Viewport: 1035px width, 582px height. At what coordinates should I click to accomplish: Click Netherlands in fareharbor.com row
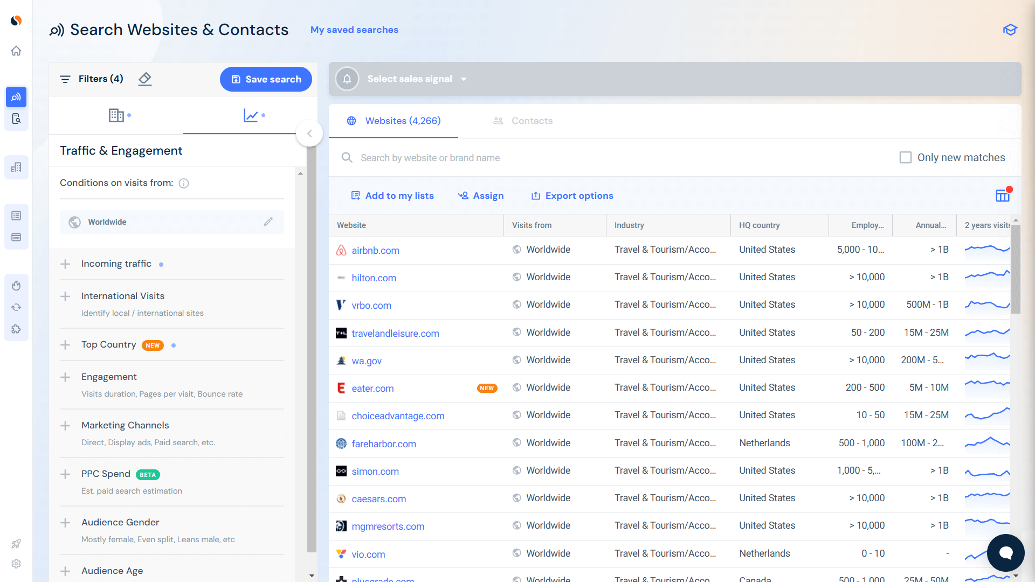coord(764,443)
